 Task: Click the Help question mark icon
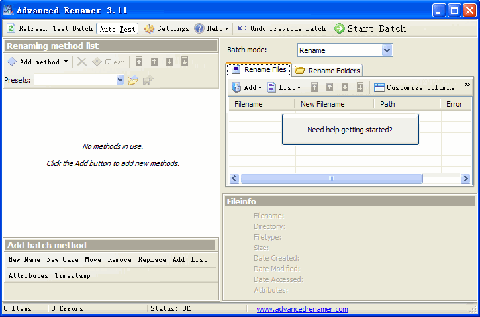[x=199, y=28]
